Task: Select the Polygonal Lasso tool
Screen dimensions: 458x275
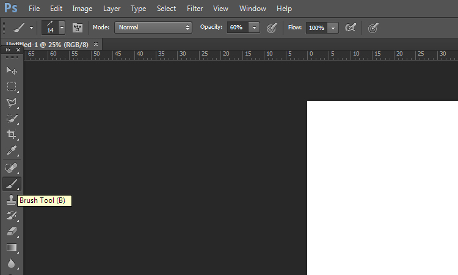Action: (x=12, y=103)
